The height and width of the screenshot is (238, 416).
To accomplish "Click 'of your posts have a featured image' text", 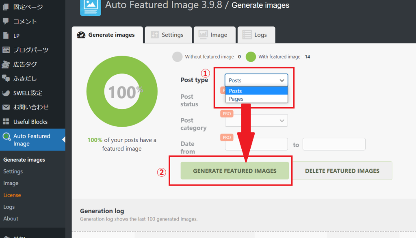I will pyautogui.click(x=130, y=144).
